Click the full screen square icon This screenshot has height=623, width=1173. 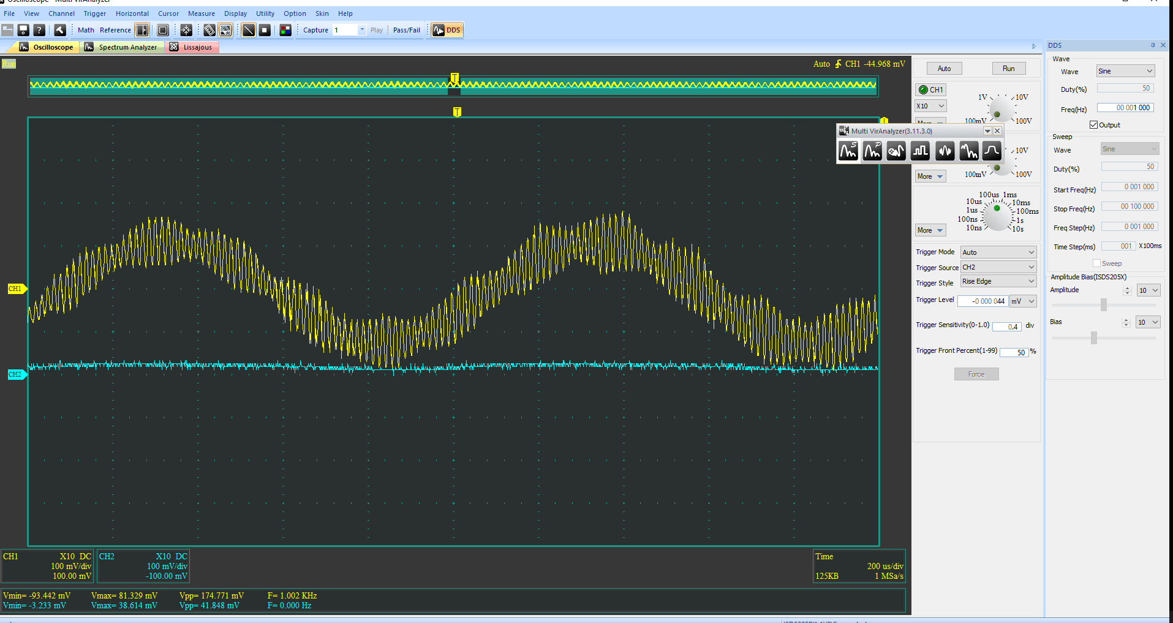163,30
